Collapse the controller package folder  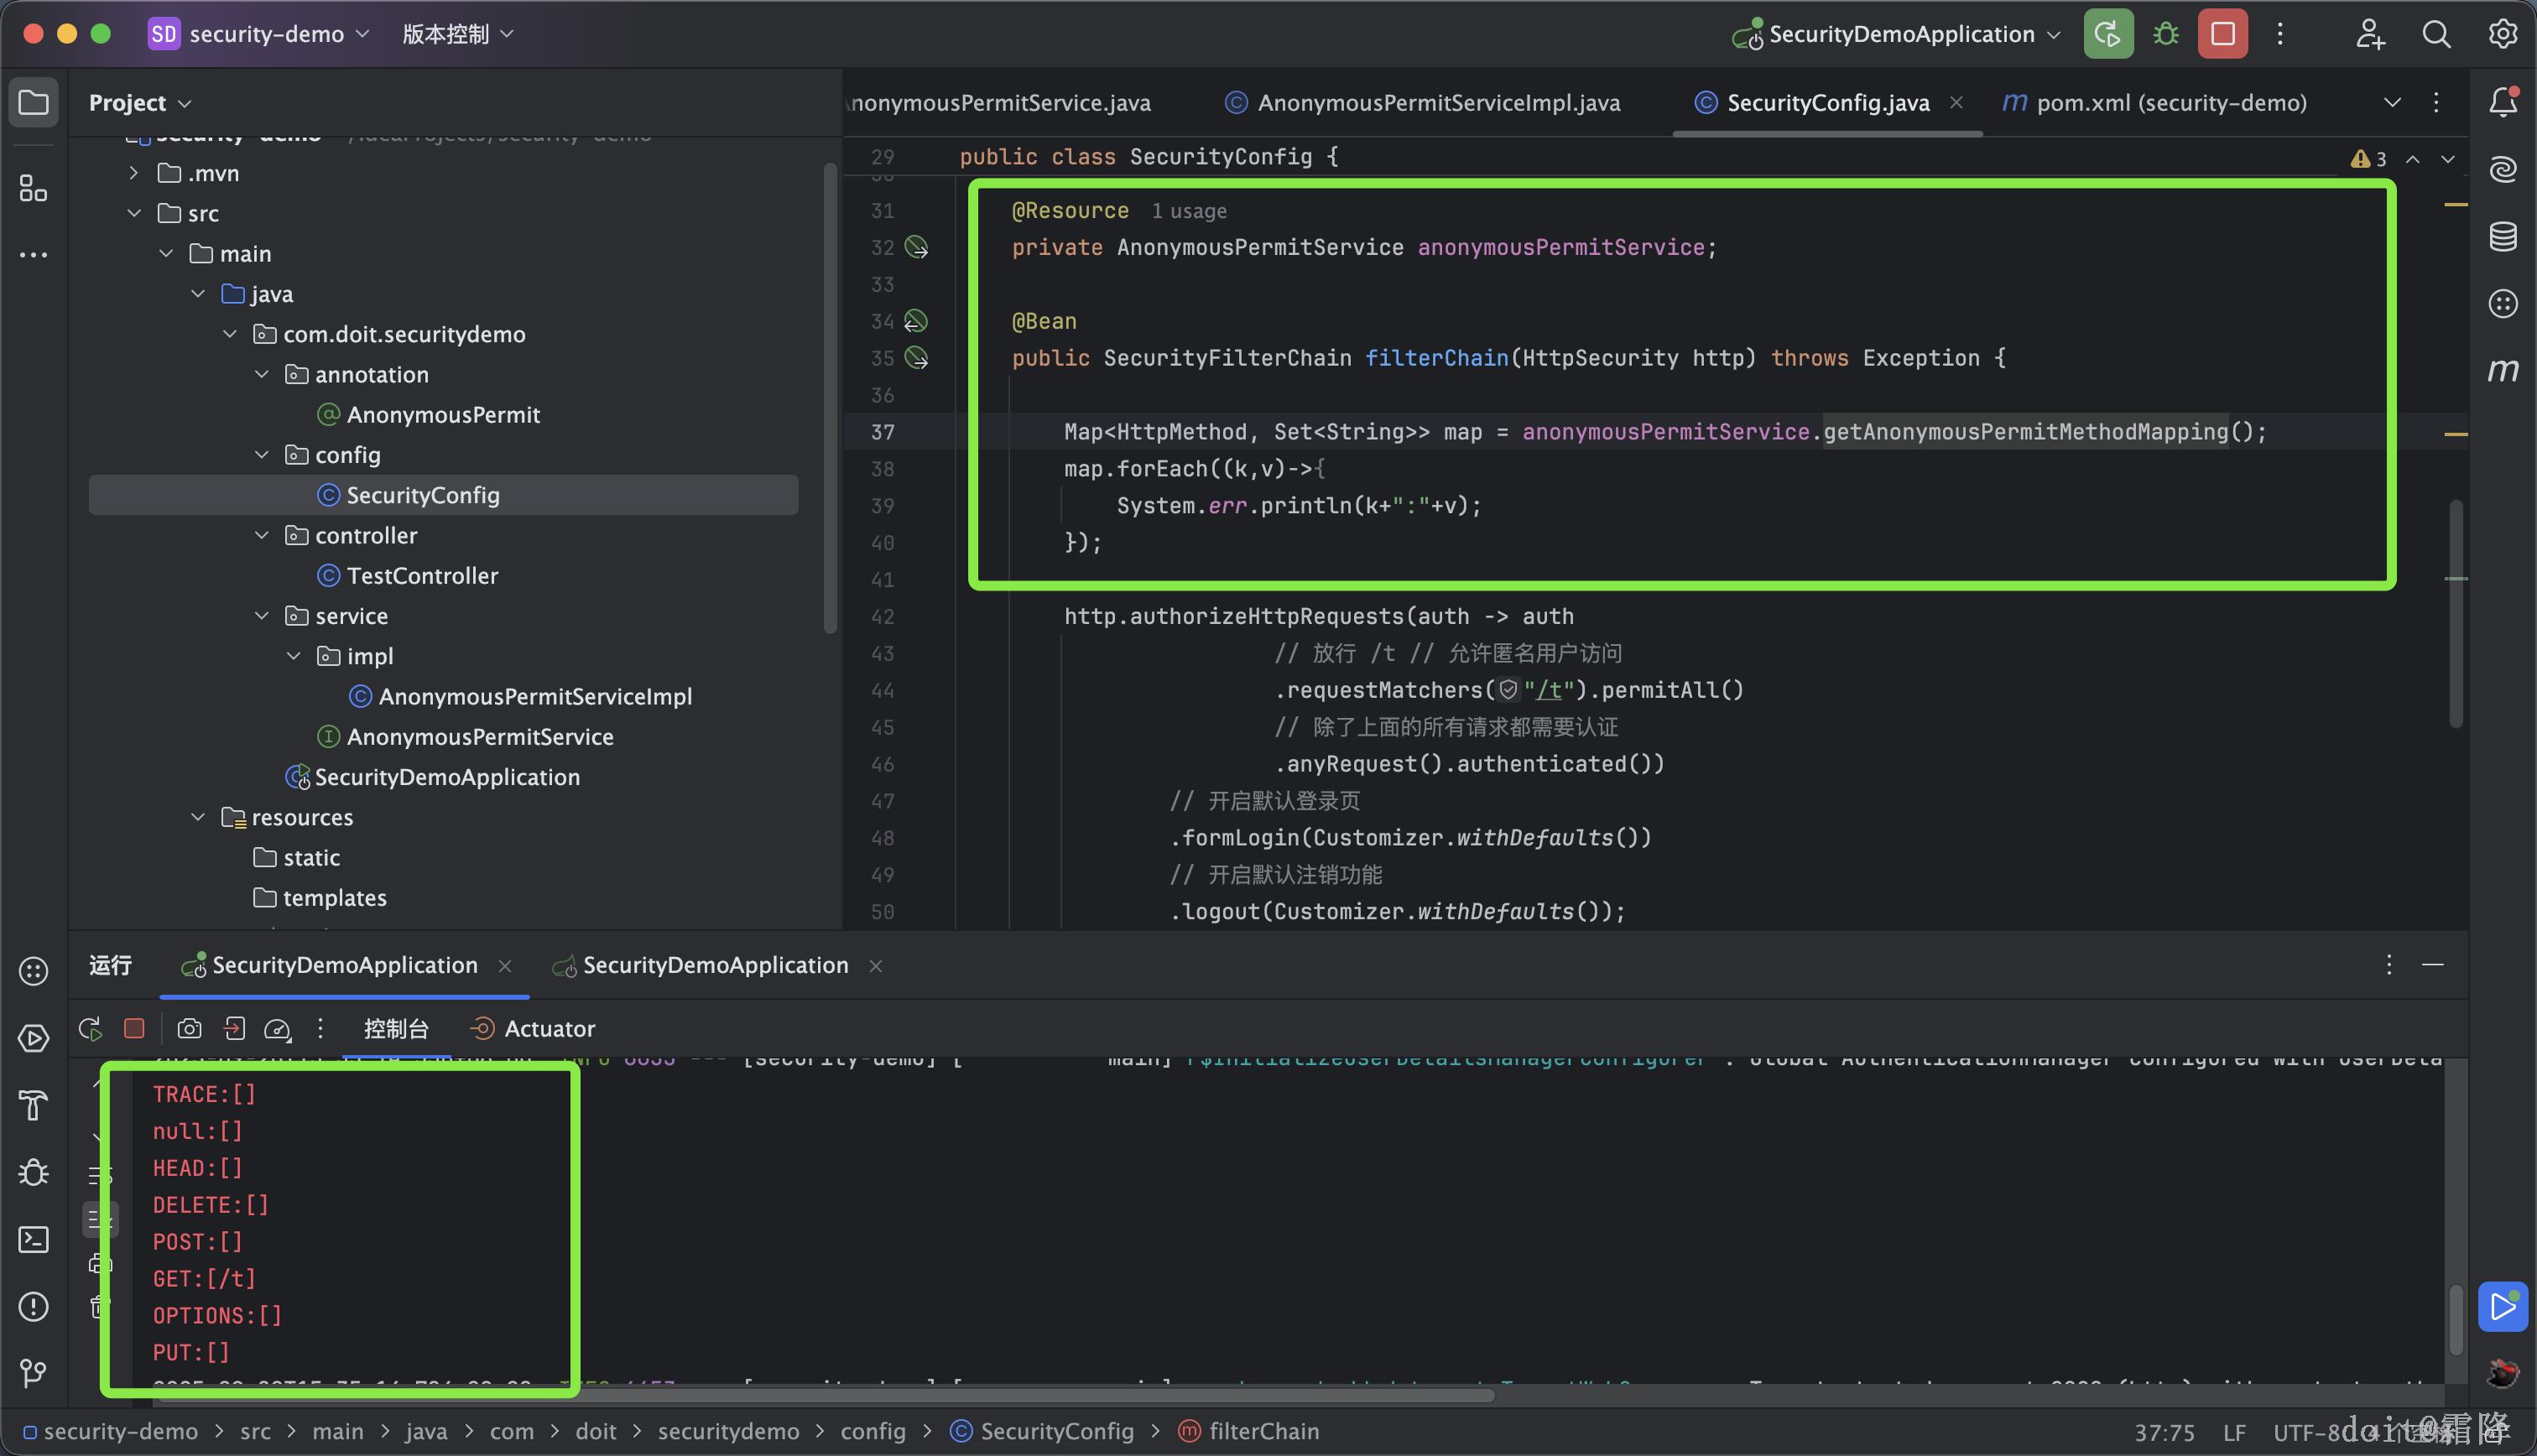pos(262,535)
